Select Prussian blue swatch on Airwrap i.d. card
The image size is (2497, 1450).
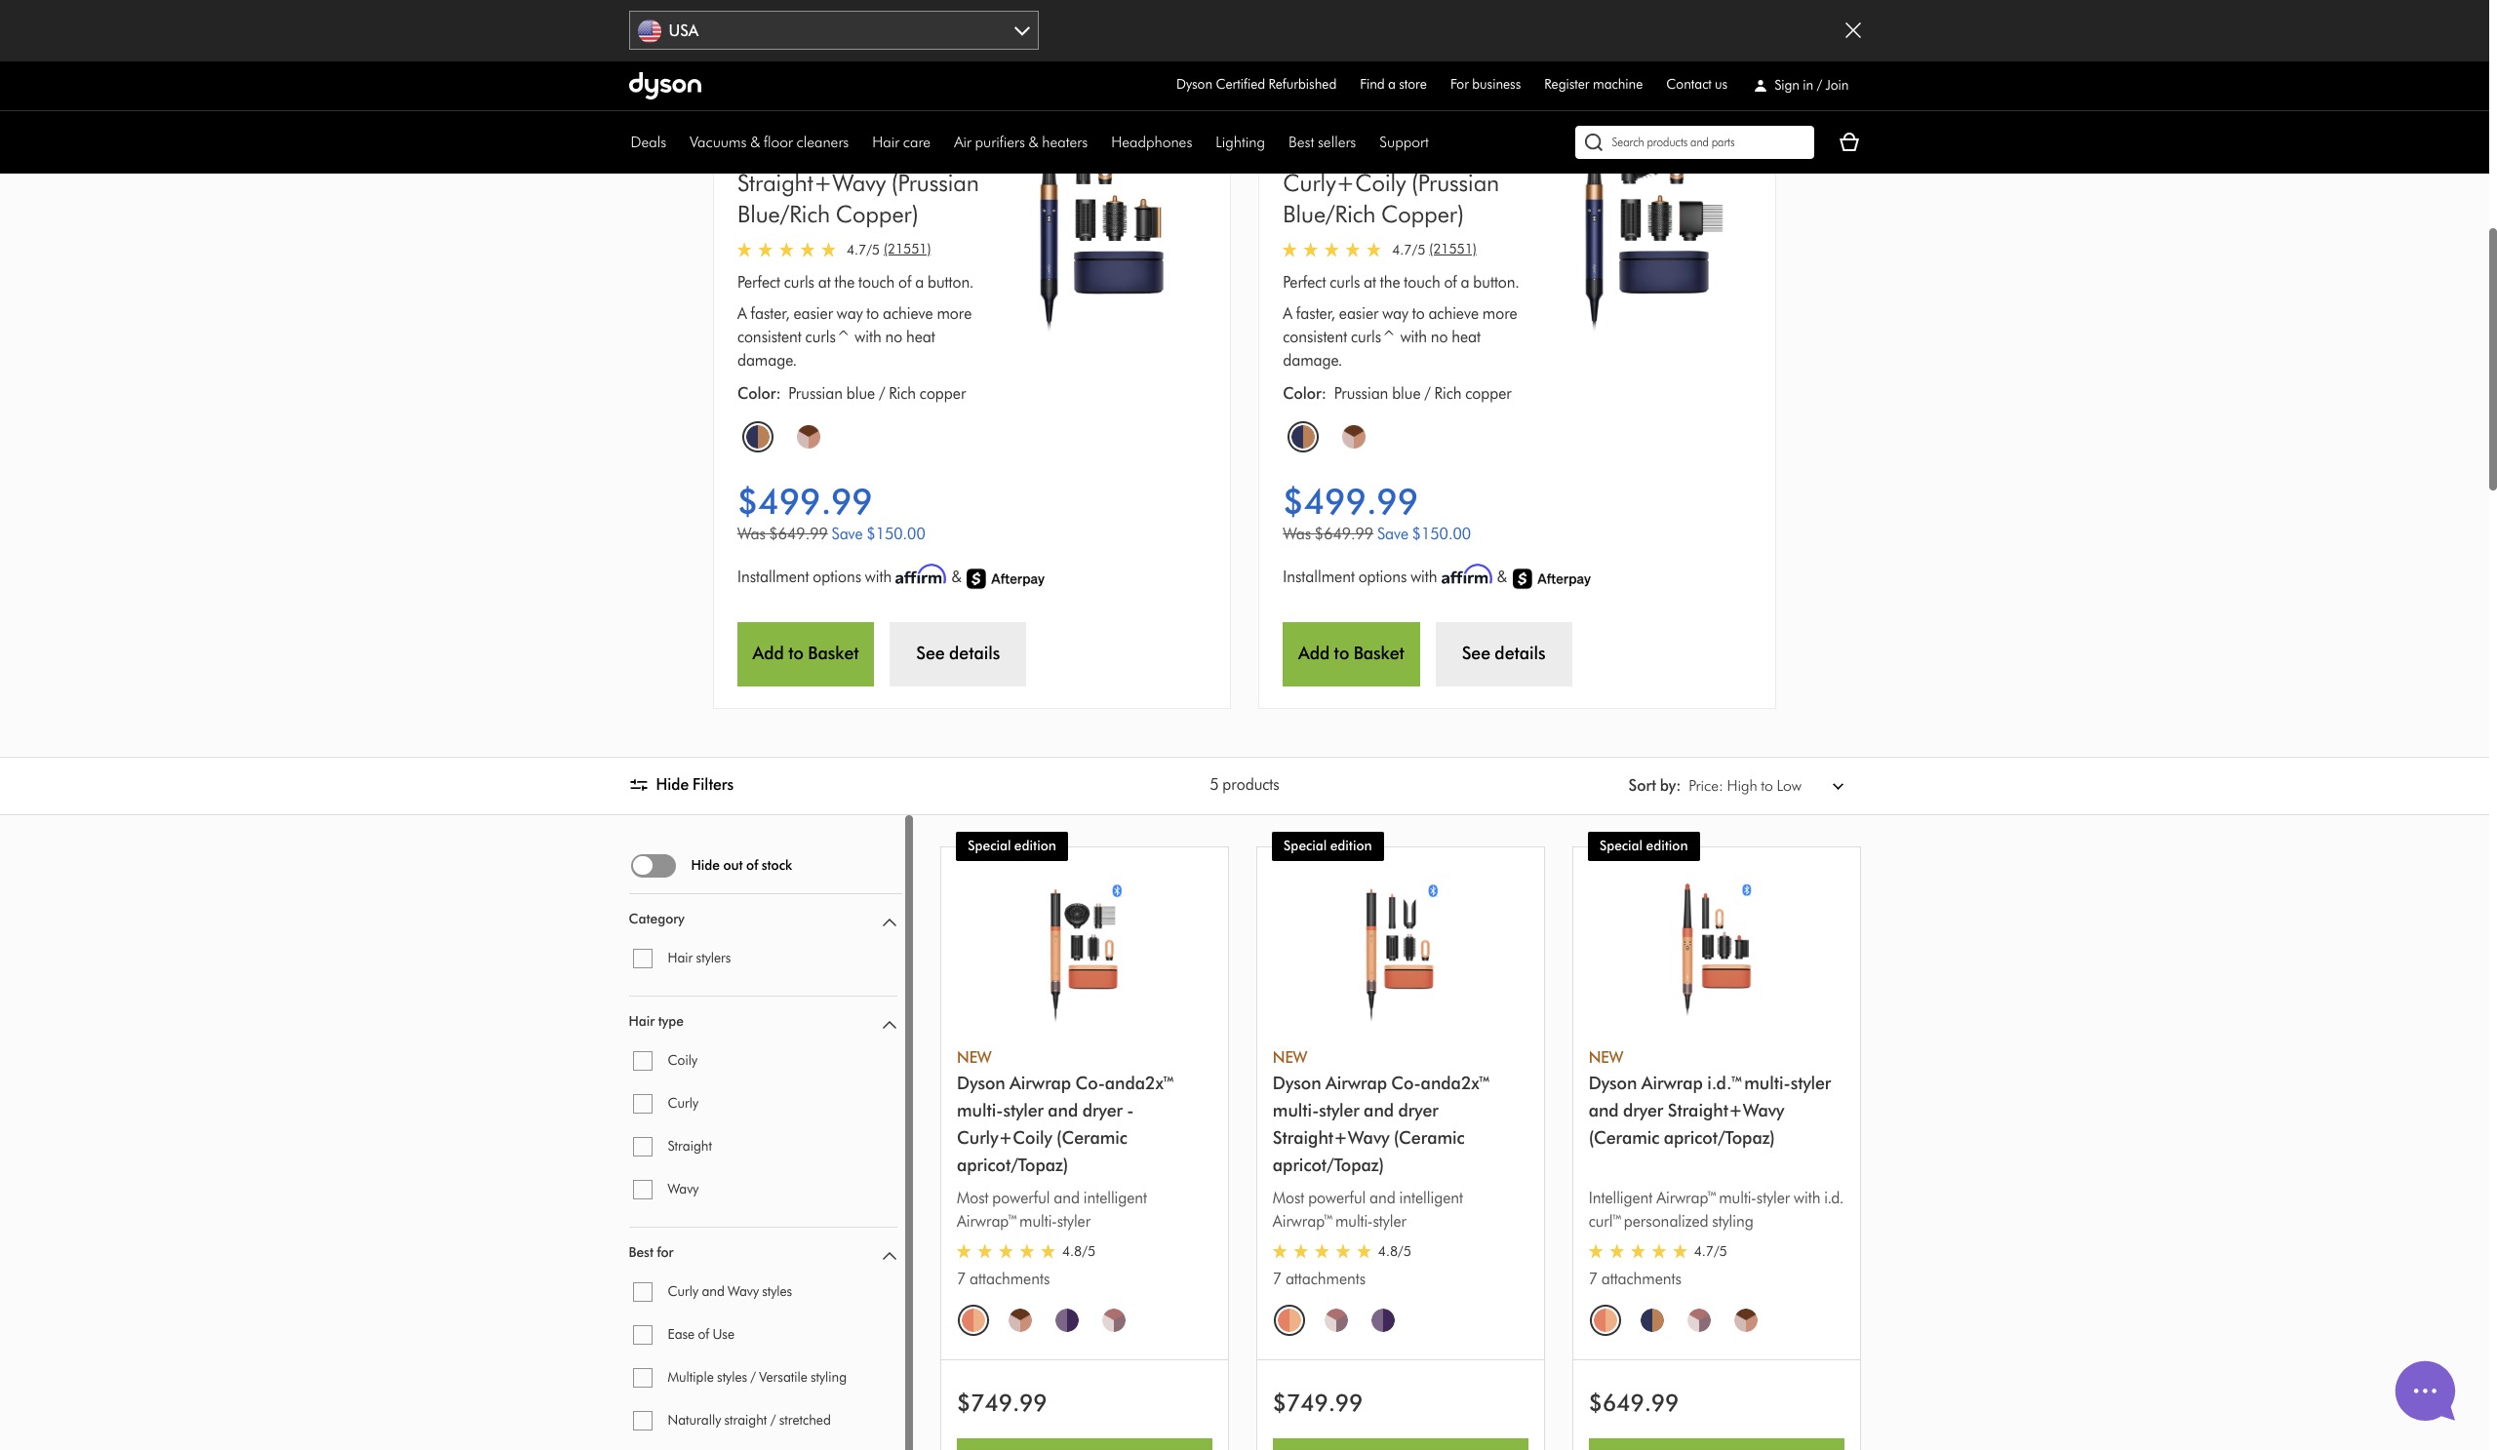[x=1651, y=1320]
